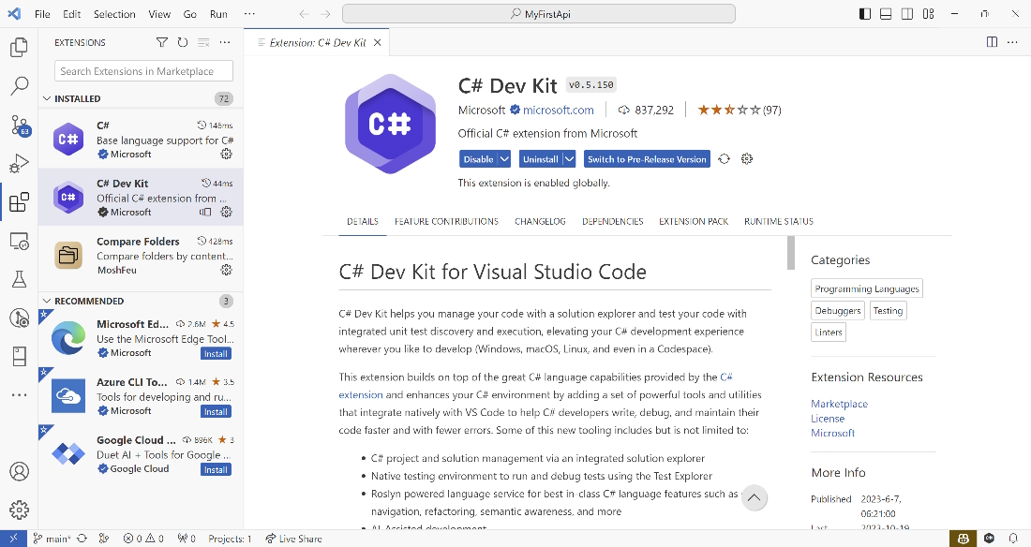Switch to the Dependencies tab
The width and height of the screenshot is (1031, 547).
[613, 222]
